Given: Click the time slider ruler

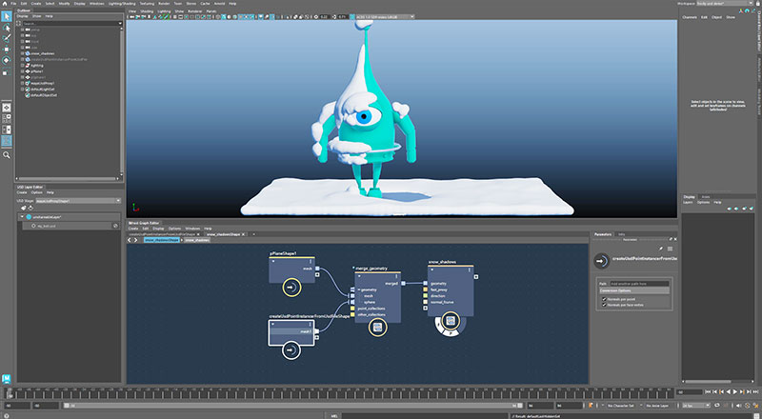Looking at the screenshot, I should [340, 392].
